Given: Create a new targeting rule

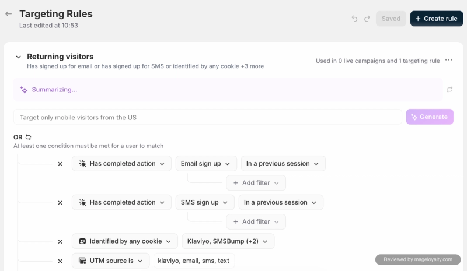Looking at the screenshot, I should 437,19.
